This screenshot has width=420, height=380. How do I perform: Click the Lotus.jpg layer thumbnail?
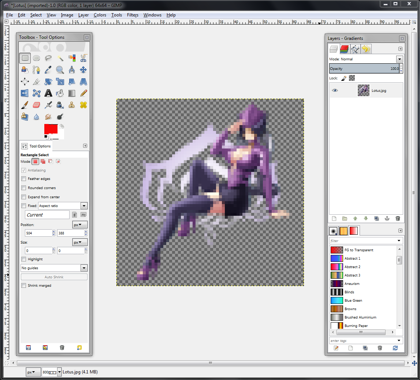[364, 90]
